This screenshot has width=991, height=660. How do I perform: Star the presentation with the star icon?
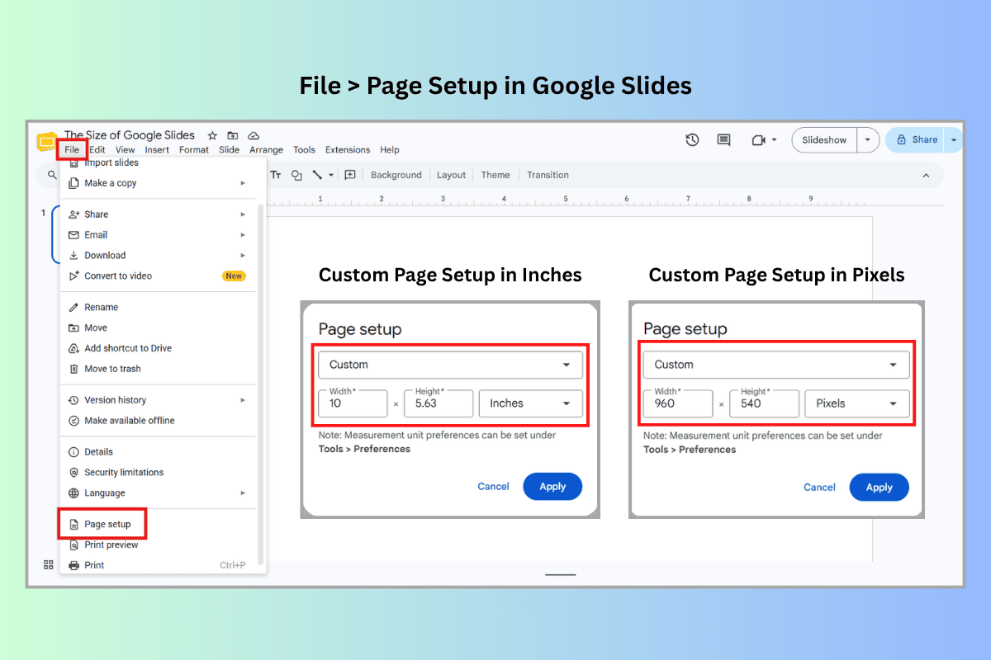[212, 135]
